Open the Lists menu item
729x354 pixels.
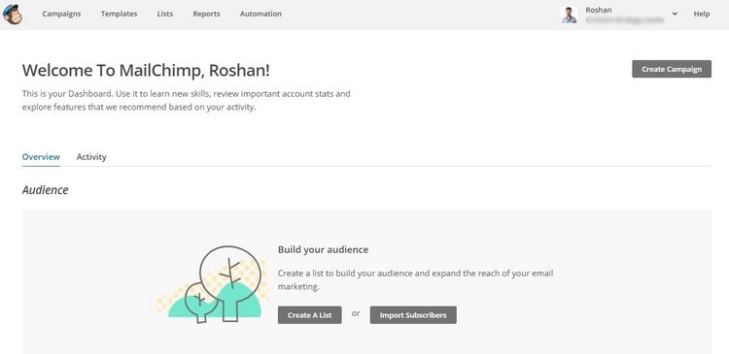coord(165,14)
